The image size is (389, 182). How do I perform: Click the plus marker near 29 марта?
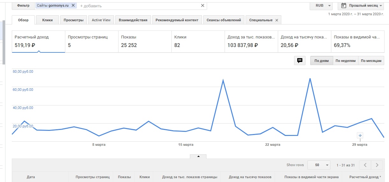[x=360, y=136]
